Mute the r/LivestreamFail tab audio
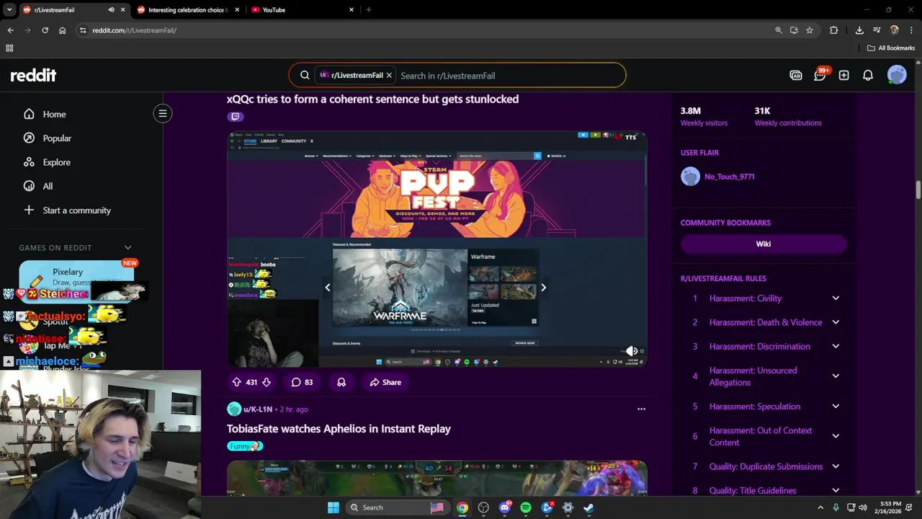 111,10
